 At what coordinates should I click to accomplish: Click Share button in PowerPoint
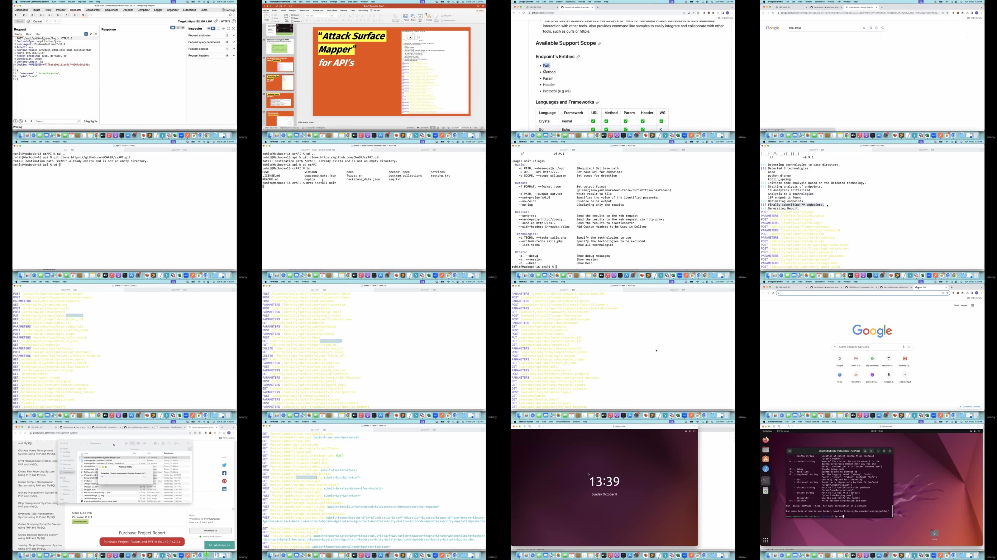click(x=480, y=11)
